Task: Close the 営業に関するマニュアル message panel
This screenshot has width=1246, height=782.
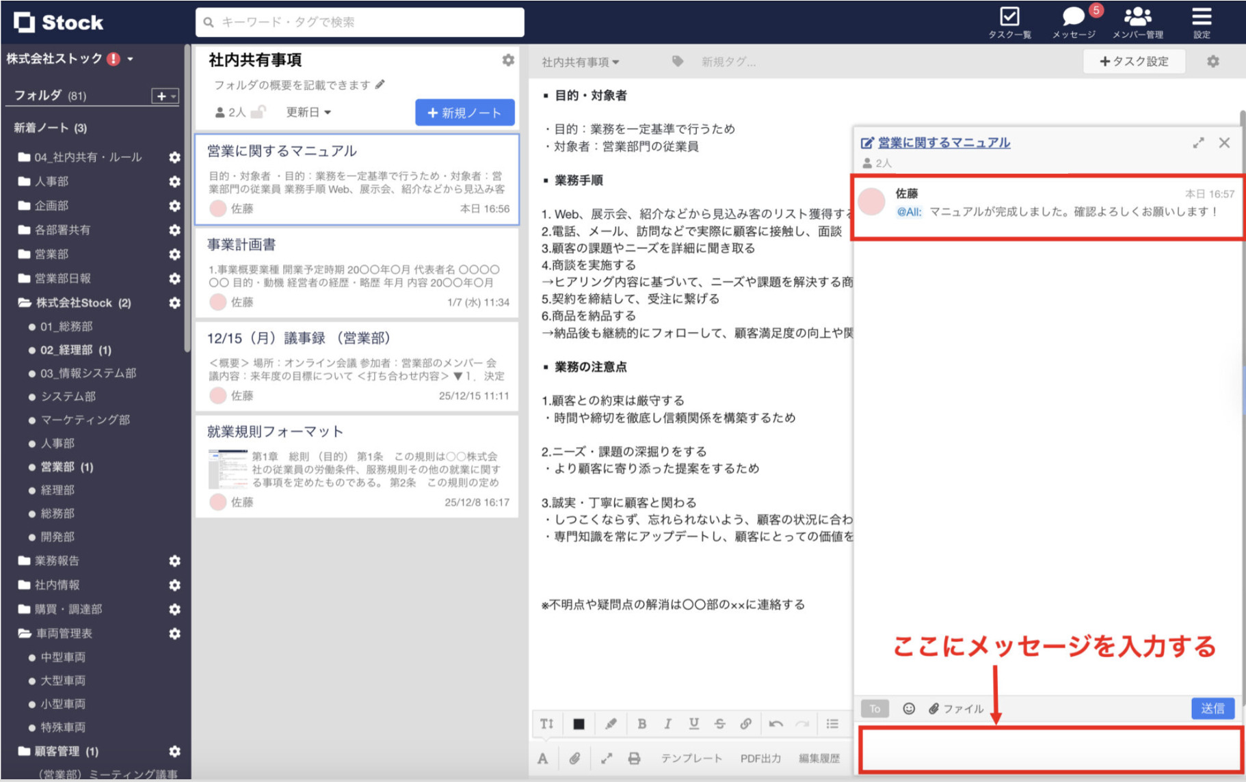Action: tap(1224, 143)
